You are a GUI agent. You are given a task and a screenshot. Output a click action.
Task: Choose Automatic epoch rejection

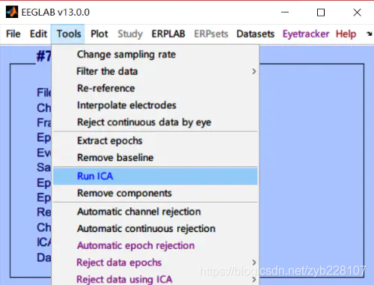155,245
